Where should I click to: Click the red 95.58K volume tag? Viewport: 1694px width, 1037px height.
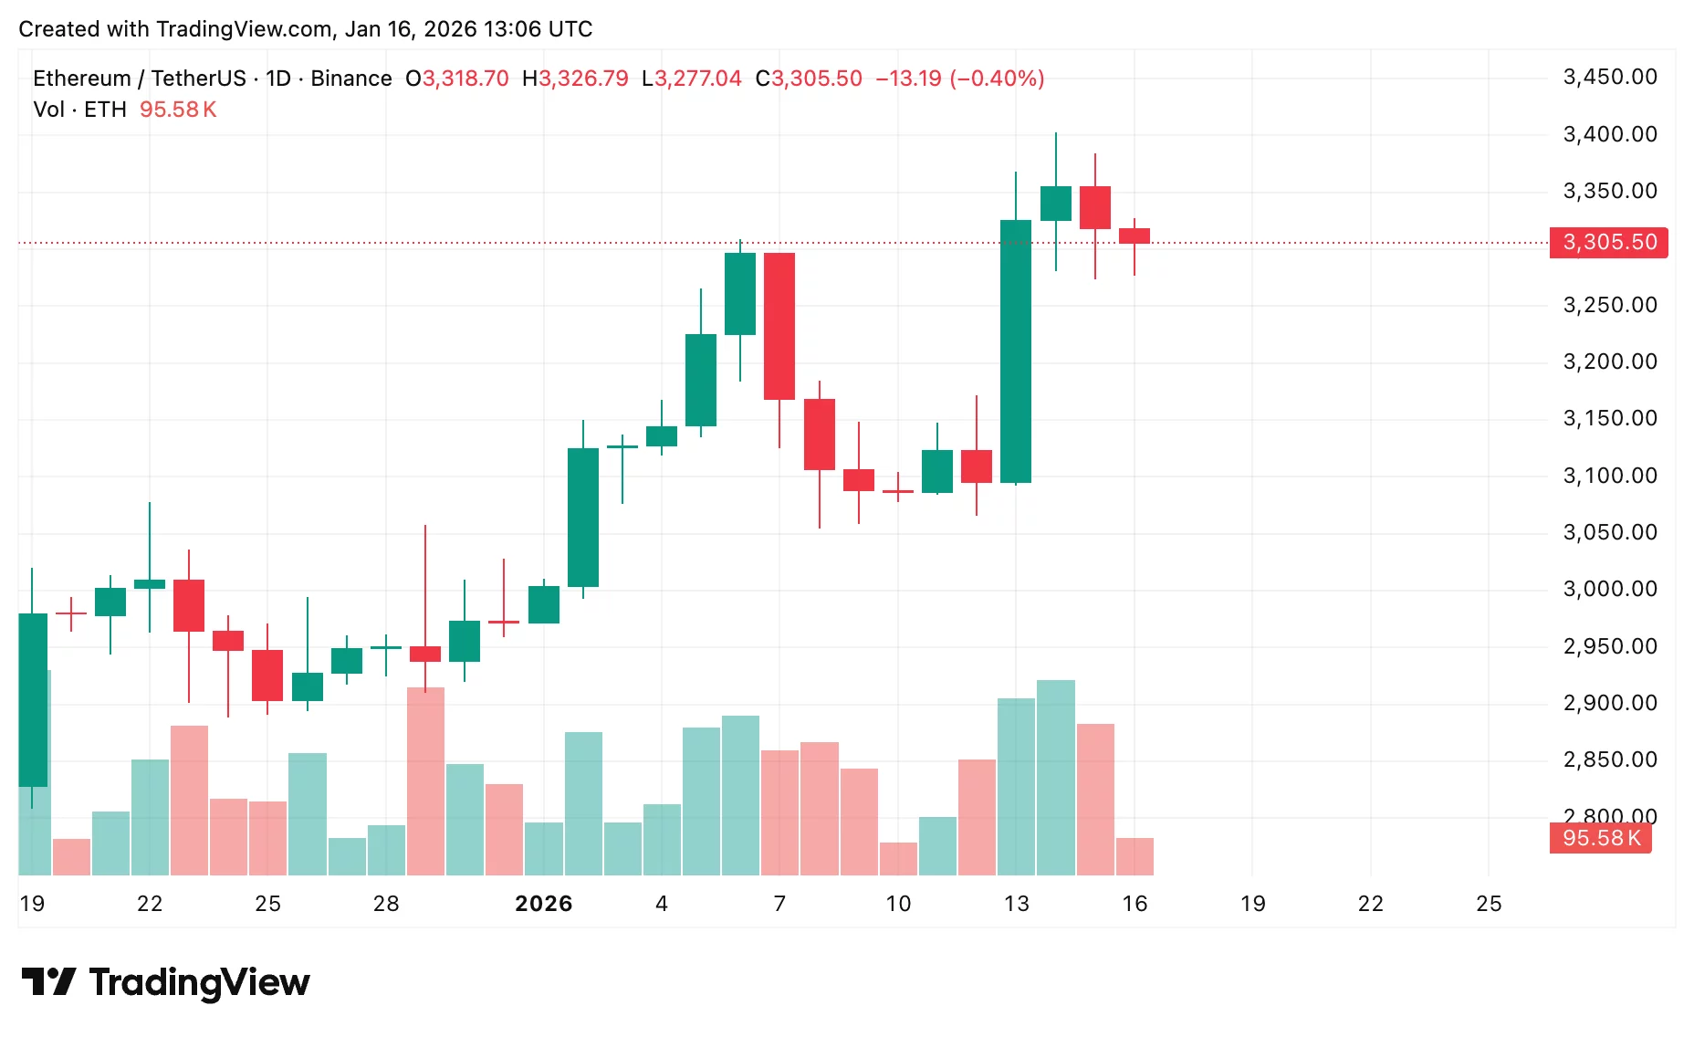click(1600, 838)
